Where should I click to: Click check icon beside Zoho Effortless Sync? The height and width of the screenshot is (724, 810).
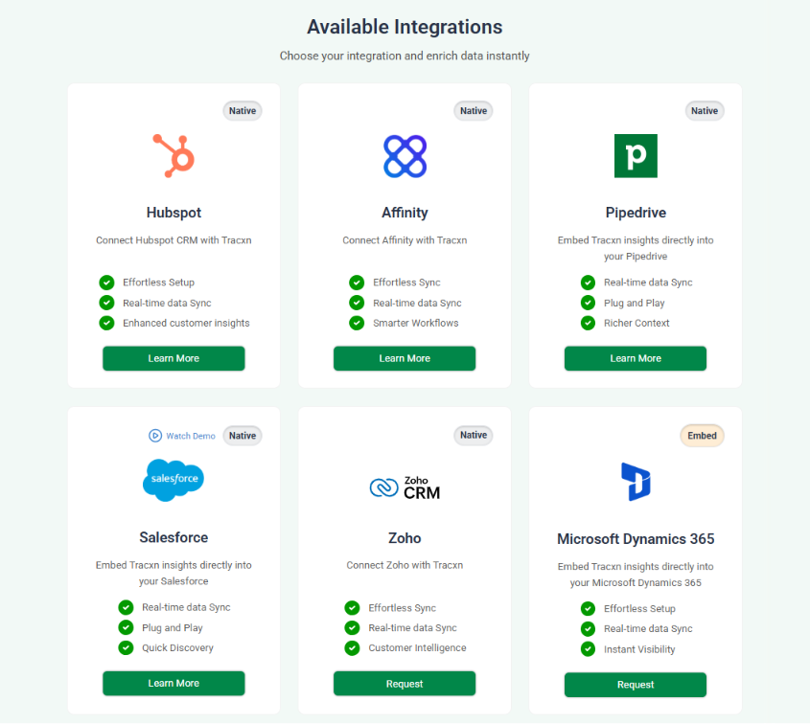point(353,608)
